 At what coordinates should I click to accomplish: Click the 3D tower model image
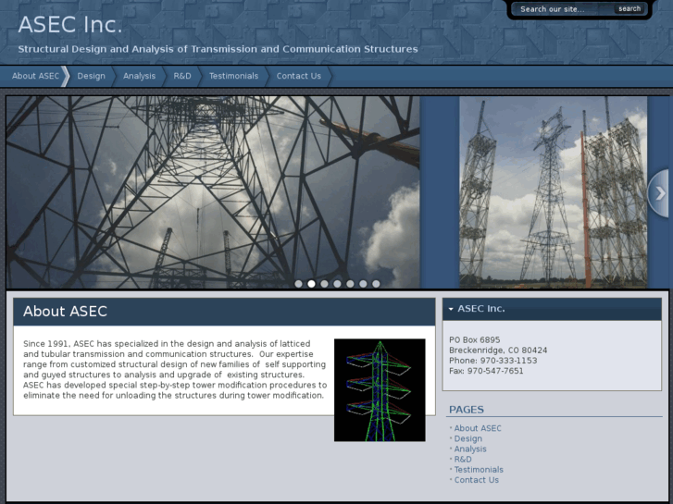tap(380, 390)
